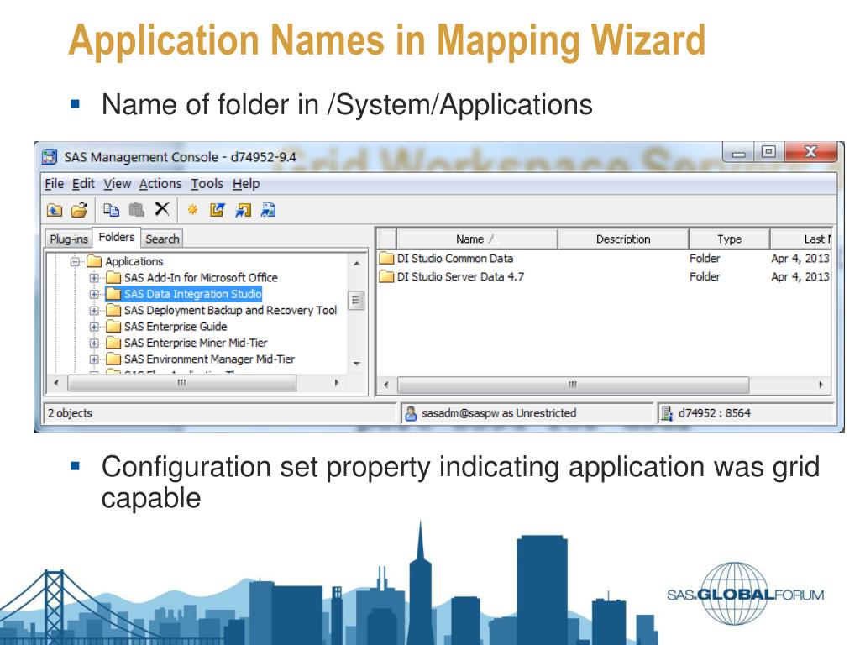860x645 pixels.
Task: Click sasadm@saspw as Unrestricted status text
Action: click(x=499, y=413)
